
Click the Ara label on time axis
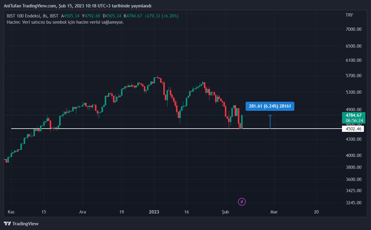83,212
